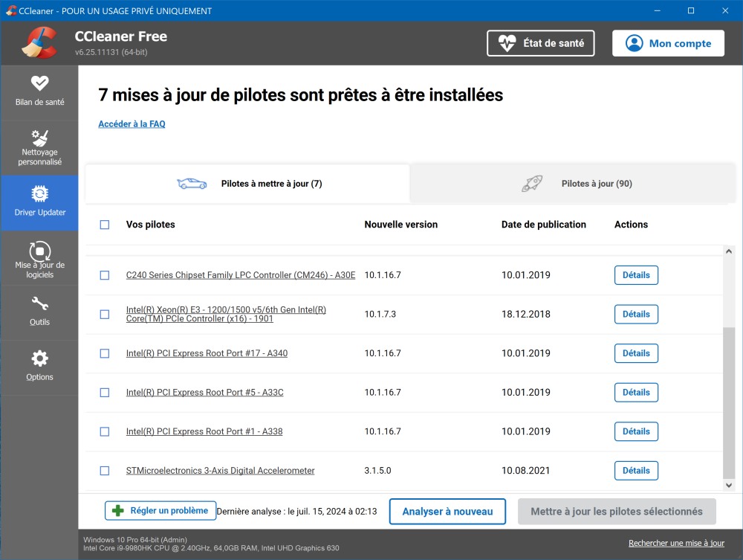Screen dimensions: 743x560
Task: Select the Pilotes à mettre à jour tab
Action: click(x=248, y=184)
